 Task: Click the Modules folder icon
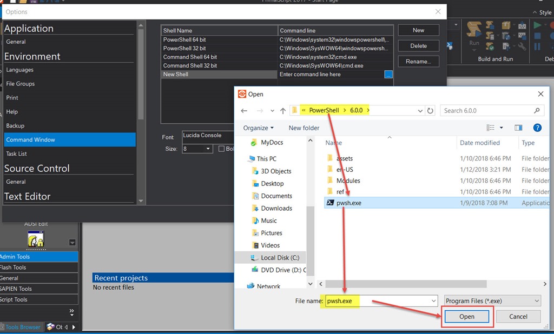click(330, 180)
